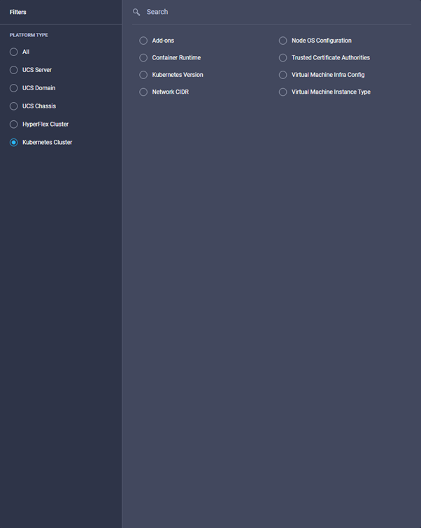421x528 pixels.
Task: Click the Kubernetes Cluster radio button
Action: pos(14,143)
